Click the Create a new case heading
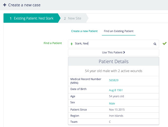168x127 pixels. 24,5
